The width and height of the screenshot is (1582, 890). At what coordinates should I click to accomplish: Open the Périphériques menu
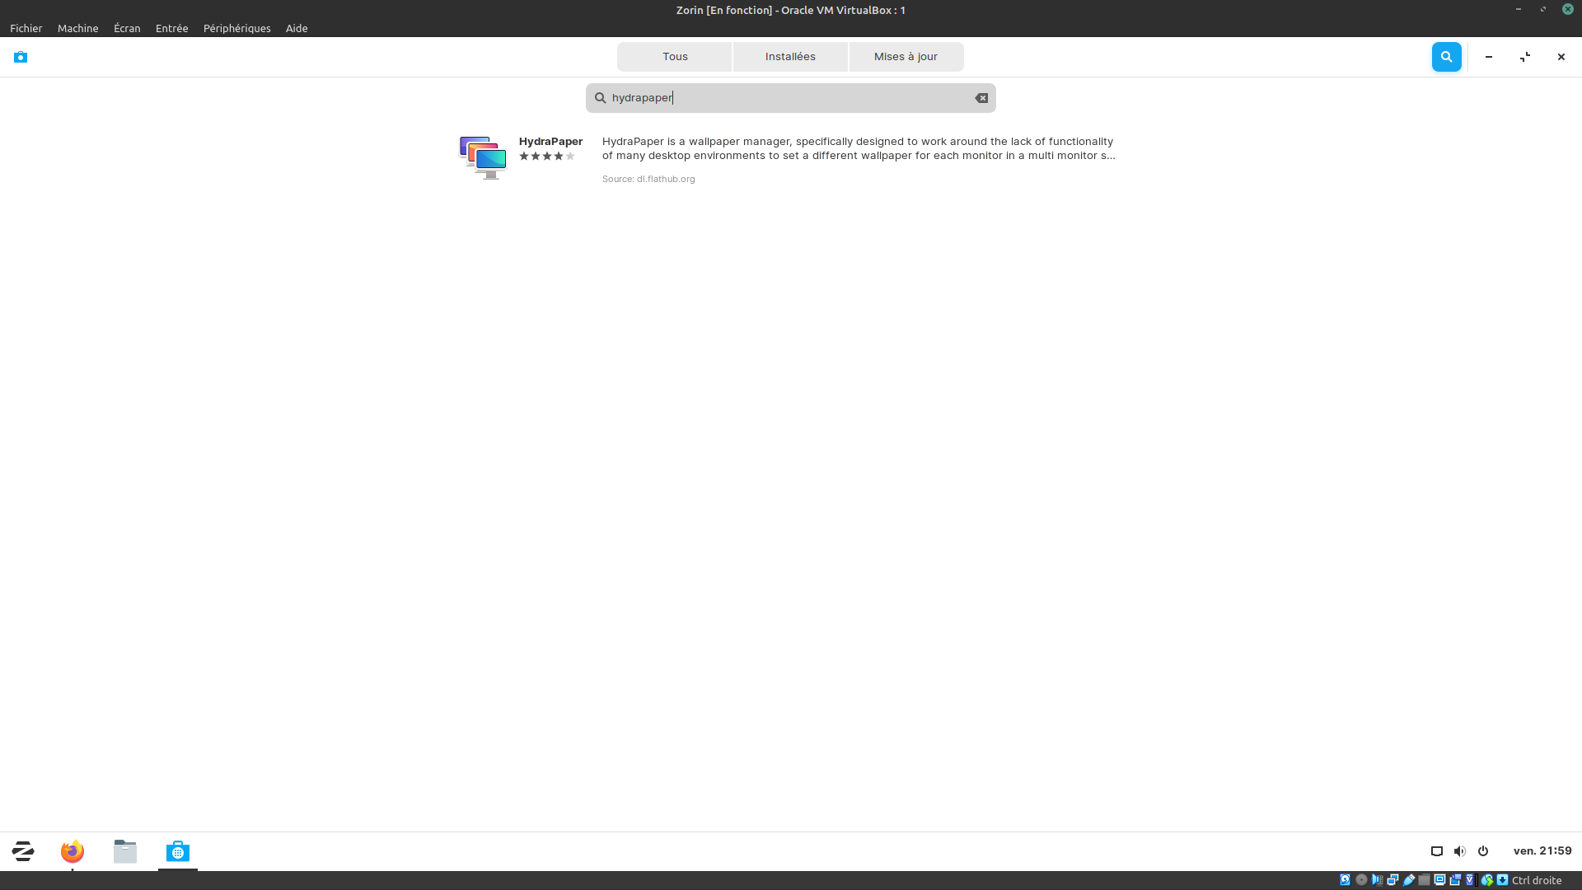coord(236,28)
